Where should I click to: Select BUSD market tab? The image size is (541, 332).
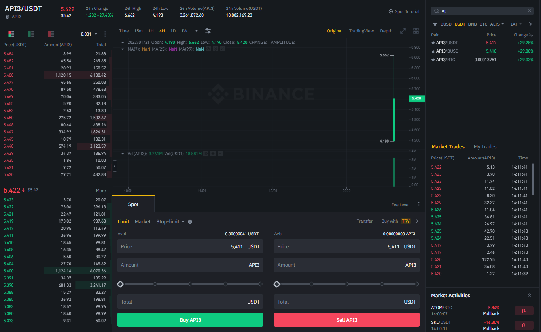click(x=446, y=24)
